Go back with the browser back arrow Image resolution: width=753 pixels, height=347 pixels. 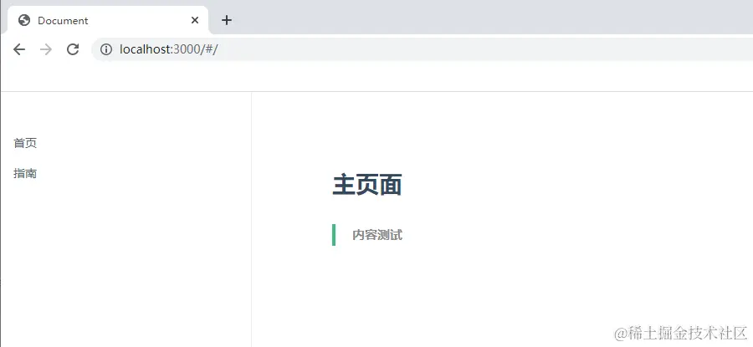pos(19,49)
